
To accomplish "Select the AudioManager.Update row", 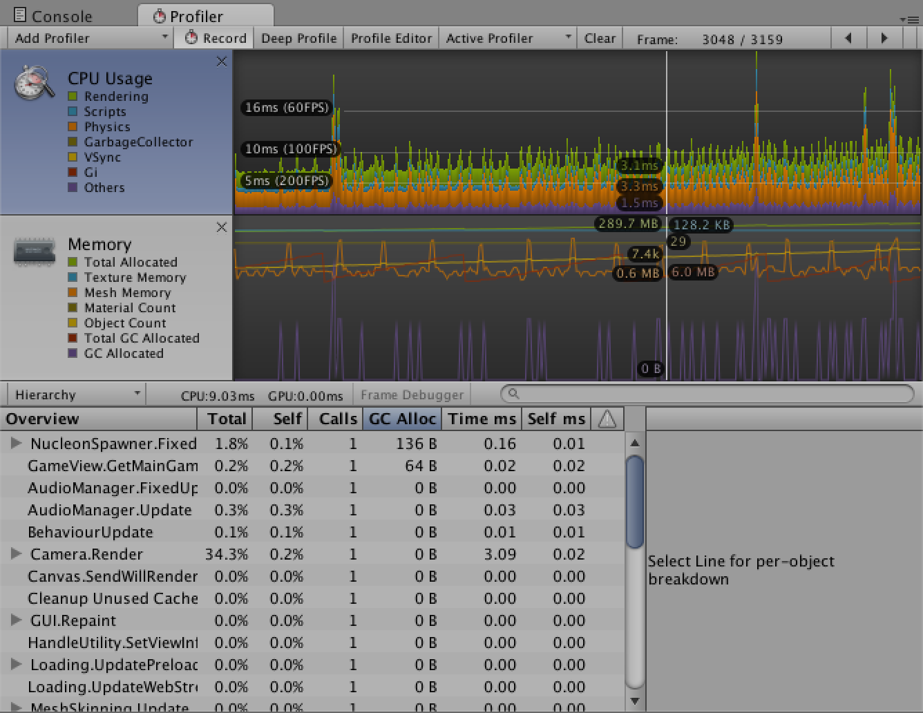I will (312, 510).
